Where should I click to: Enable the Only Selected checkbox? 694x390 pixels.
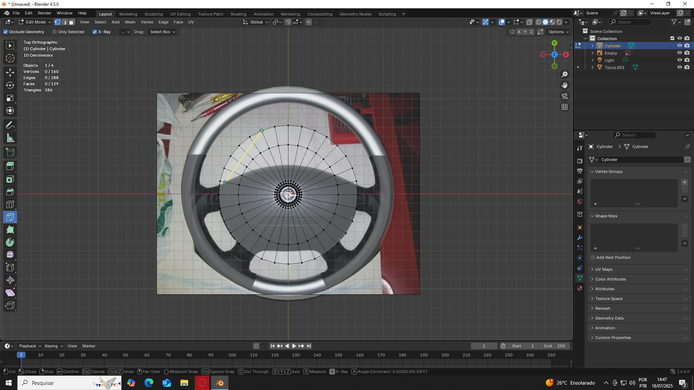tap(55, 32)
